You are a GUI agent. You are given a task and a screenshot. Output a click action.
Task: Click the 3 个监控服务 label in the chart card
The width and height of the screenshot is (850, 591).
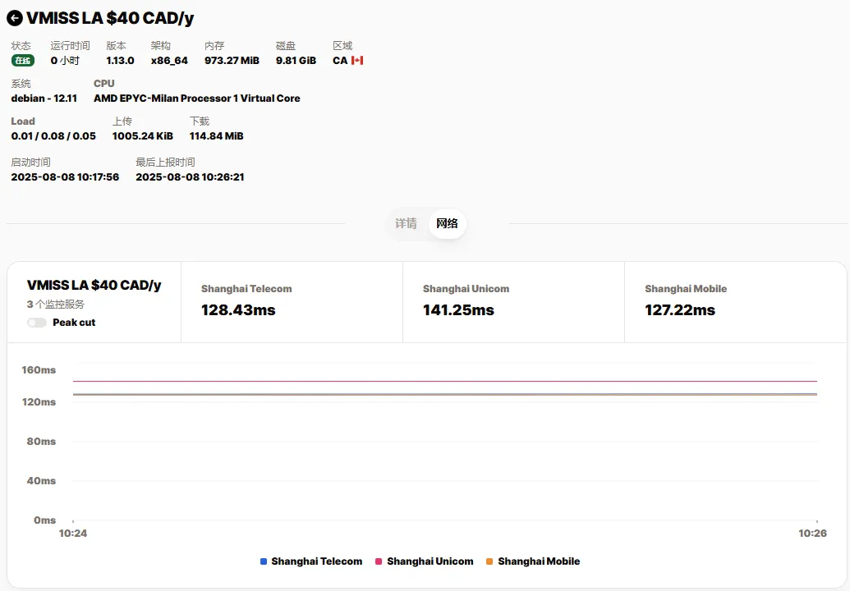click(x=56, y=305)
